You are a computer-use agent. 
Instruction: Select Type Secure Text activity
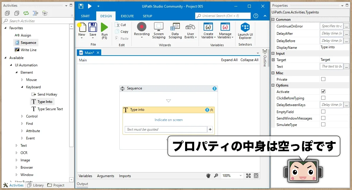(47, 109)
